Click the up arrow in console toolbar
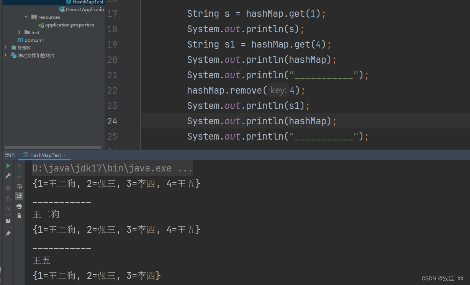The height and width of the screenshot is (285, 470). [x=19, y=166]
